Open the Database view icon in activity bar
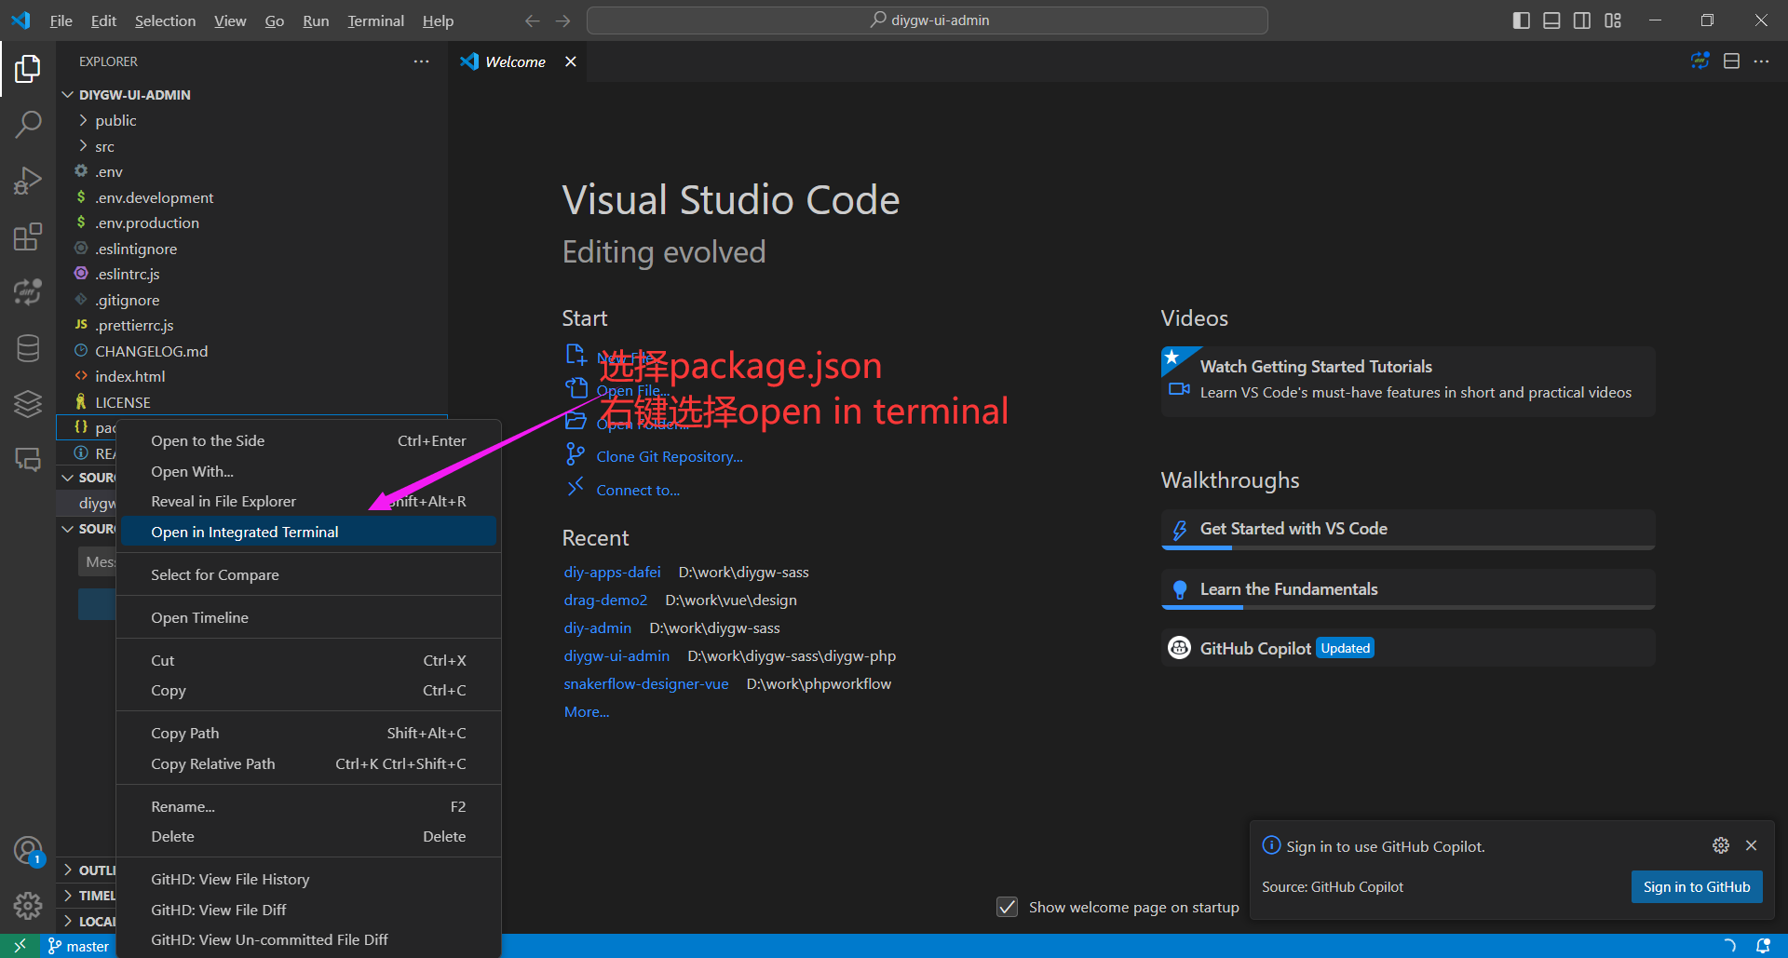This screenshot has height=958, width=1788. pos(28,348)
